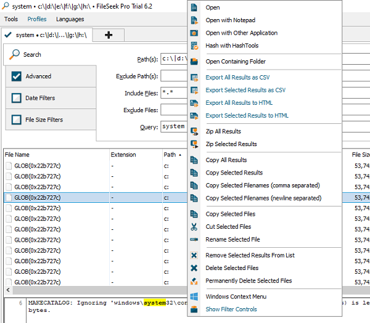Click the Cut Selected Files scissors icon
The image size is (370, 323).
coord(194,227)
